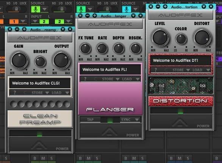Click the square icon on Preamp title bar
This screenshot has height=163, width=222.
tap(70, 29)
